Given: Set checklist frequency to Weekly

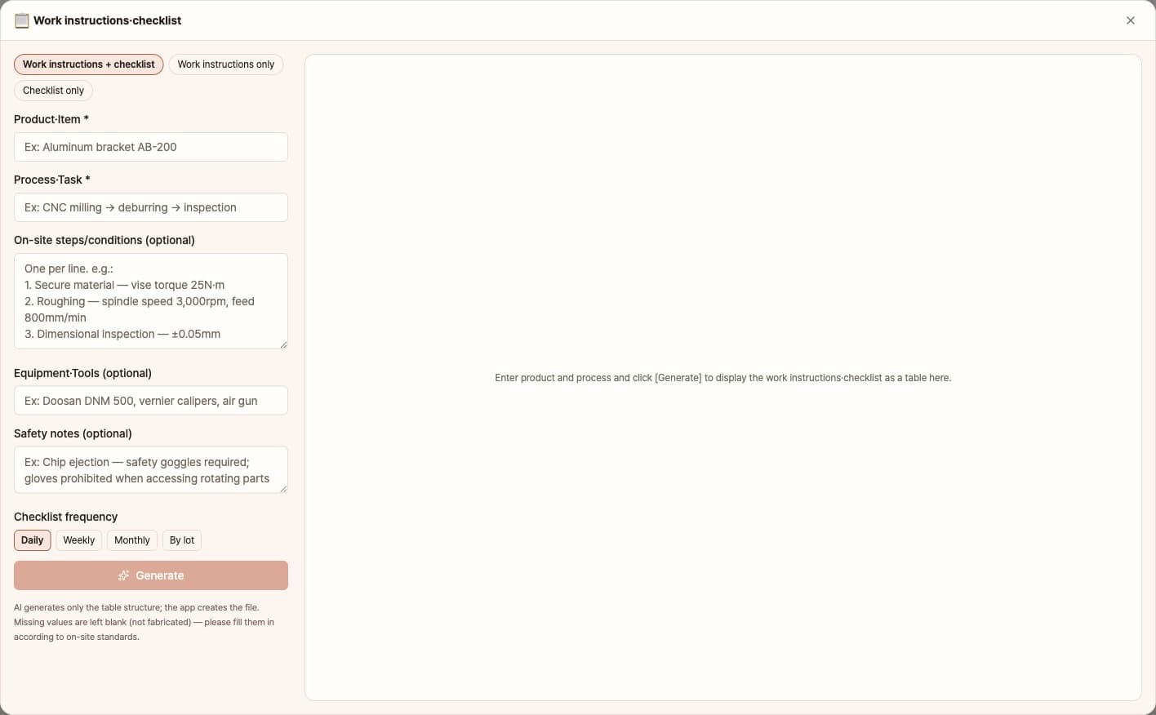Looking at the screenshot, I should [x=79, y=540].
